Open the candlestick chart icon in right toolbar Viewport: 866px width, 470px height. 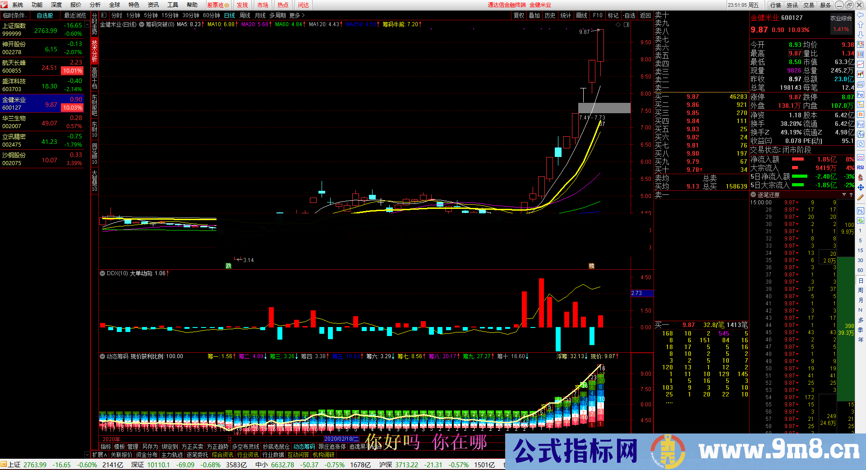(x=861, y=74)
